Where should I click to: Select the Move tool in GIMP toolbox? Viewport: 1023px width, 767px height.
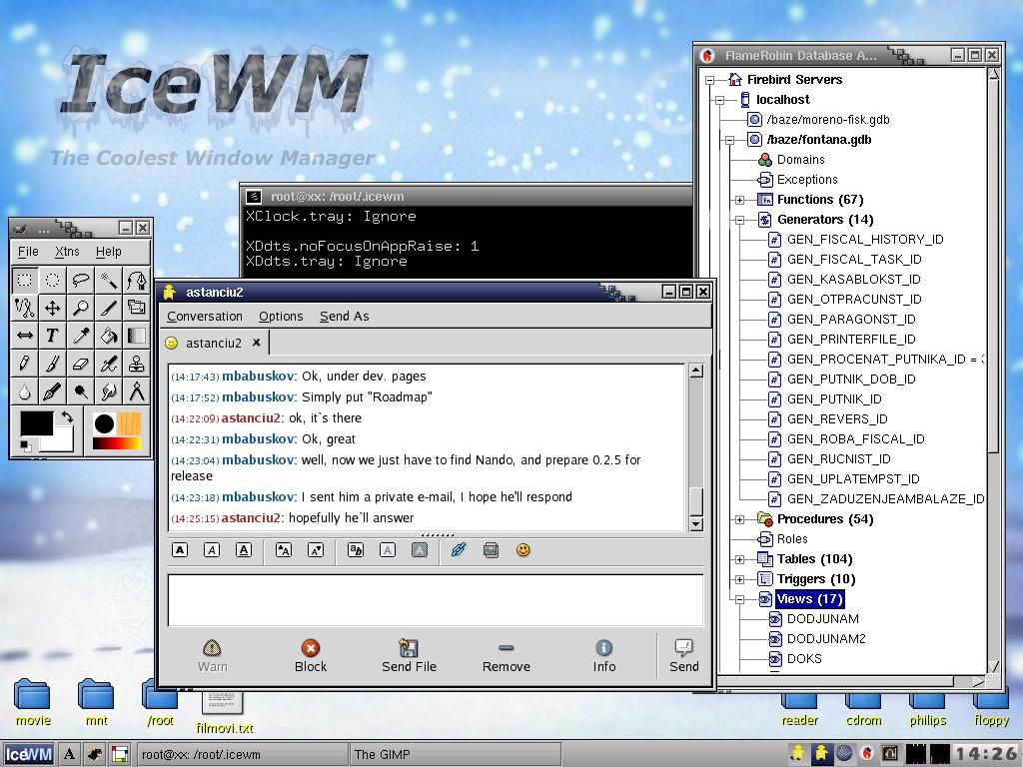coord(53,308)
